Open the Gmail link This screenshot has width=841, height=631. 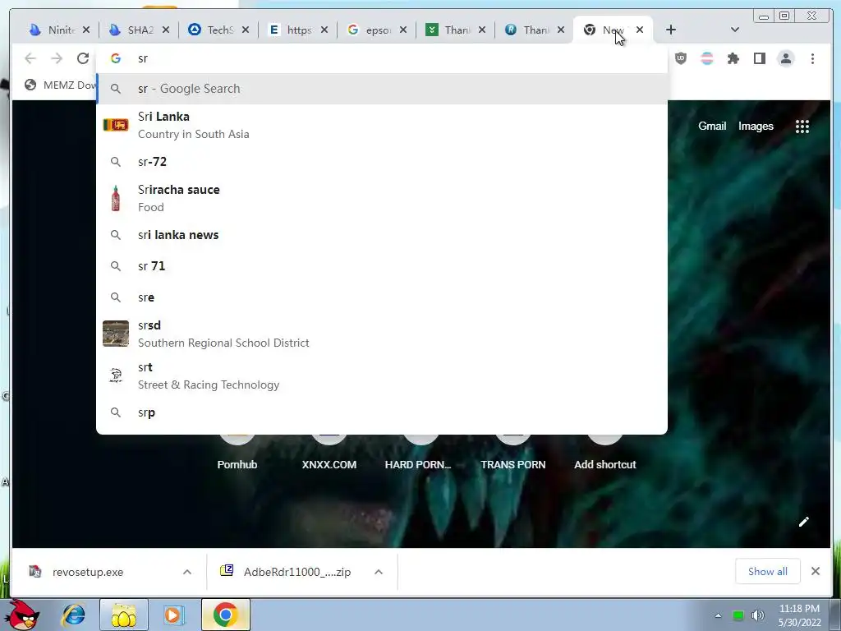click(712, 126)
